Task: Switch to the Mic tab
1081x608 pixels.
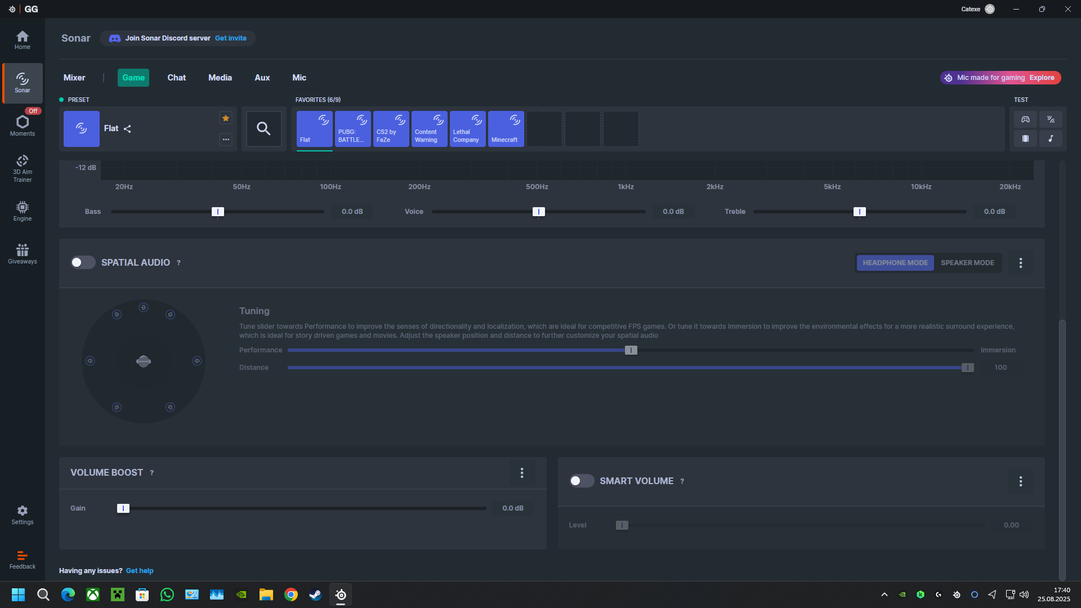Action: click(300, 78)
